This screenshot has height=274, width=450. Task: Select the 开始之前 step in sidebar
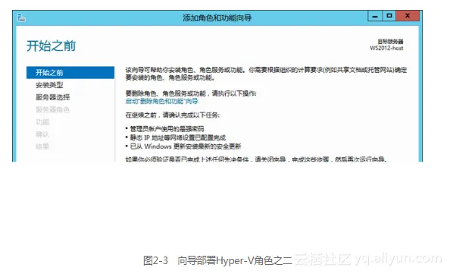pos(70,72)
